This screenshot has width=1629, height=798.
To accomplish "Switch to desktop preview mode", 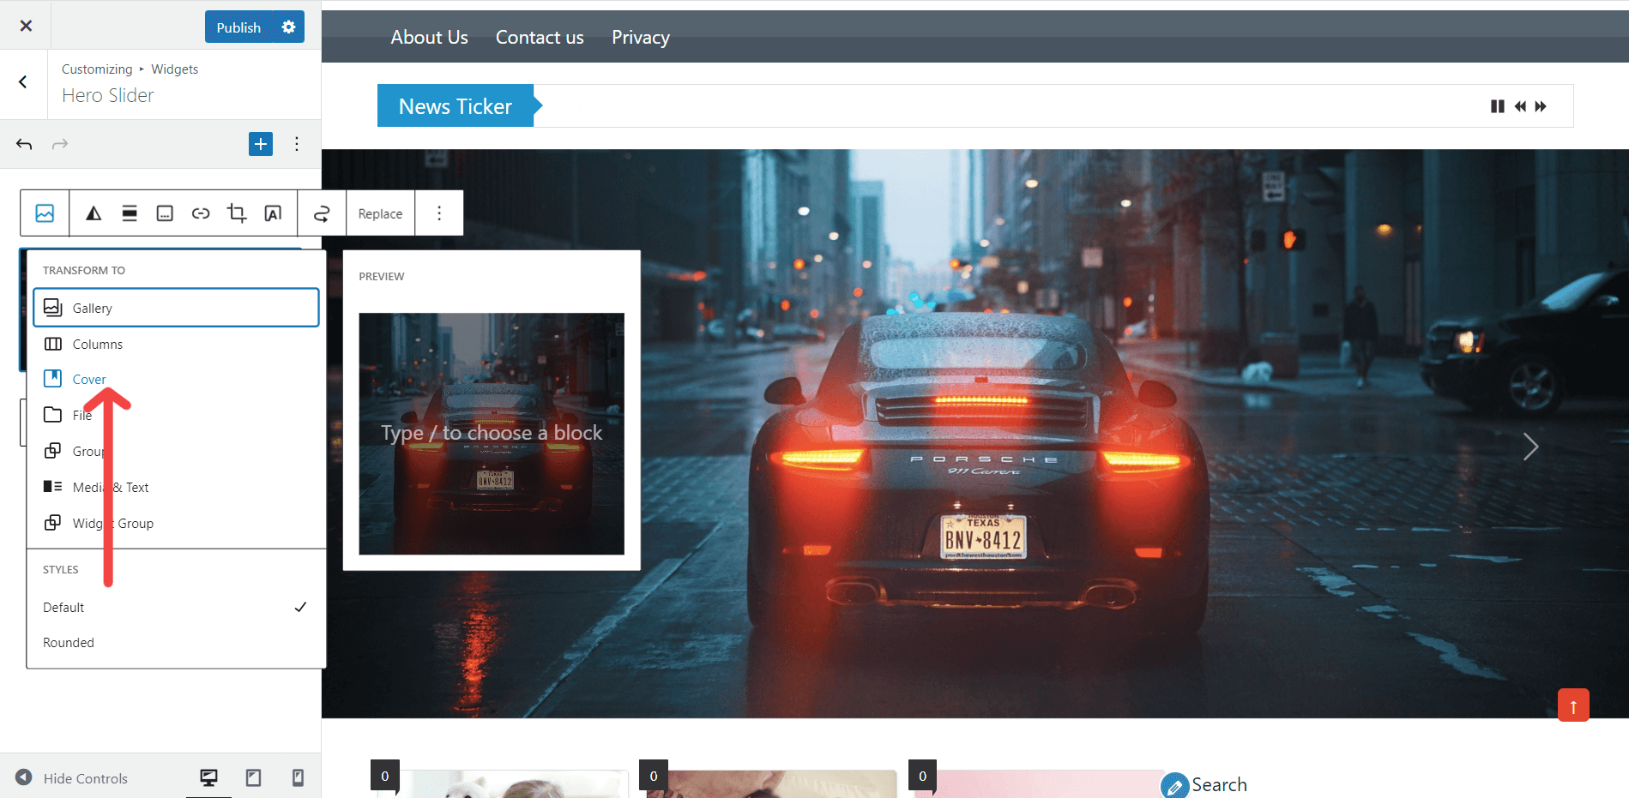I will [208, 777].
